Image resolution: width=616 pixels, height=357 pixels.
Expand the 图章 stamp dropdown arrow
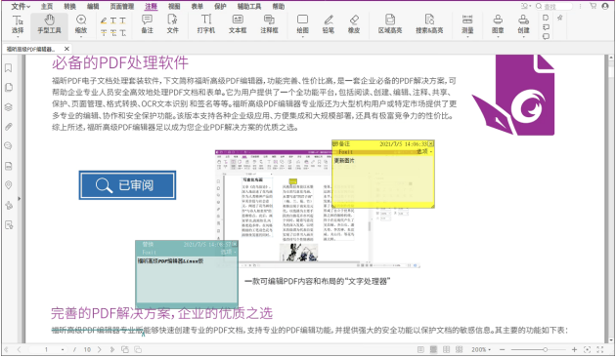tap(498, 36)
